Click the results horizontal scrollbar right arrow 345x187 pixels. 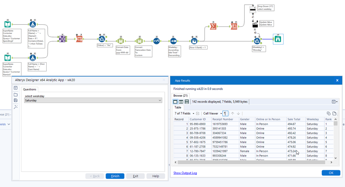pyautogui.click(x=331, y=162)
